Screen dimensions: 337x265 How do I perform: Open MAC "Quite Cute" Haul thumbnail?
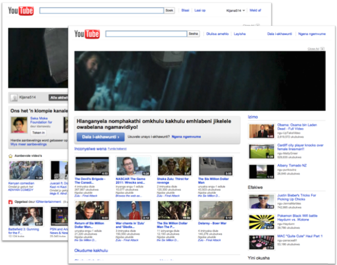click(261, 242)
